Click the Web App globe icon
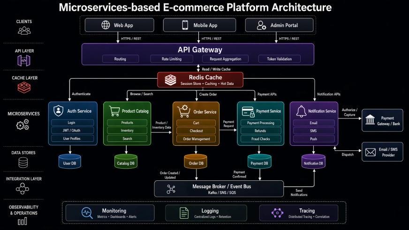This screenshot has width=409, height=230. coord(106,25)
